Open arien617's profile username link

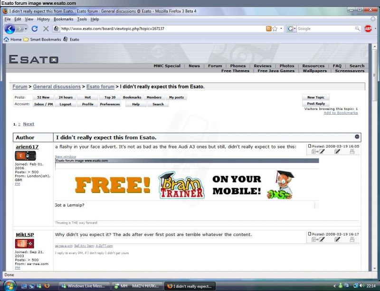click(x=27, y=146)
